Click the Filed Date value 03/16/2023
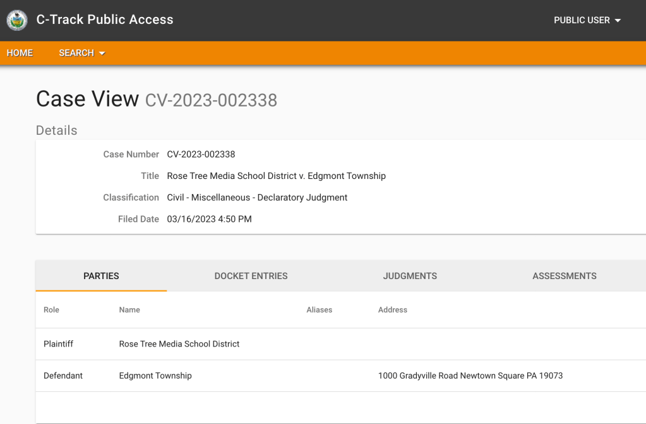Image resolution: width=646 pixels, height=424 pixels. click(x=209, y=219)
